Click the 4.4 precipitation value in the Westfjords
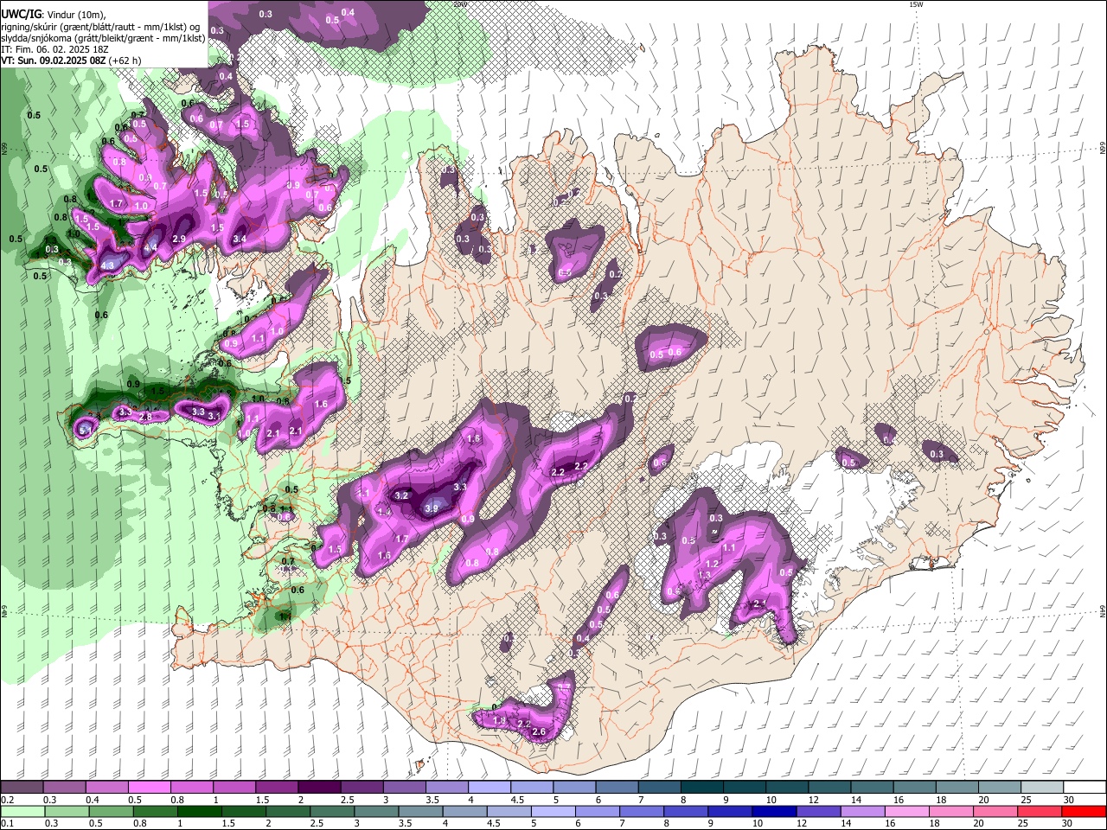This screenshot has width=1107, height=830. pos(150,248)
